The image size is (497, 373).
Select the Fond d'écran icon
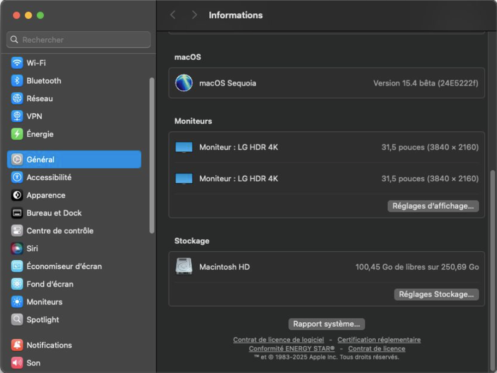tap(17, 284)
